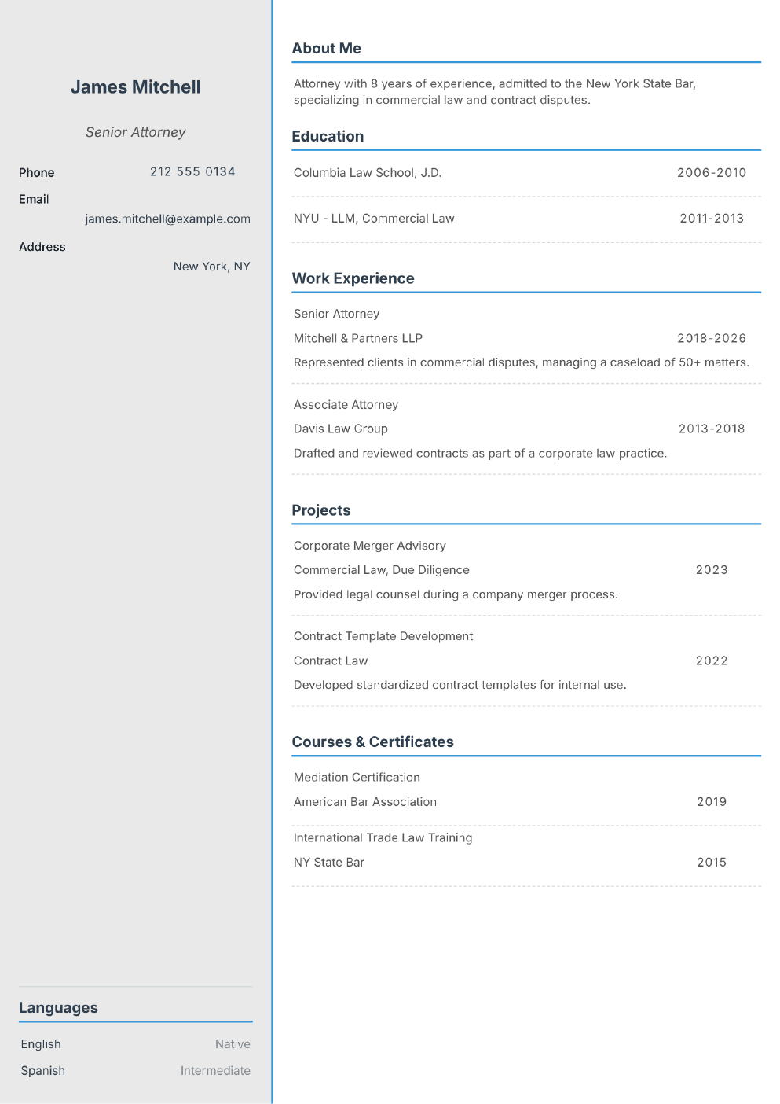The image size is (780, 1104).
Task: Click the Intermediate proficiency level
Action: [x=215, y=1071]
